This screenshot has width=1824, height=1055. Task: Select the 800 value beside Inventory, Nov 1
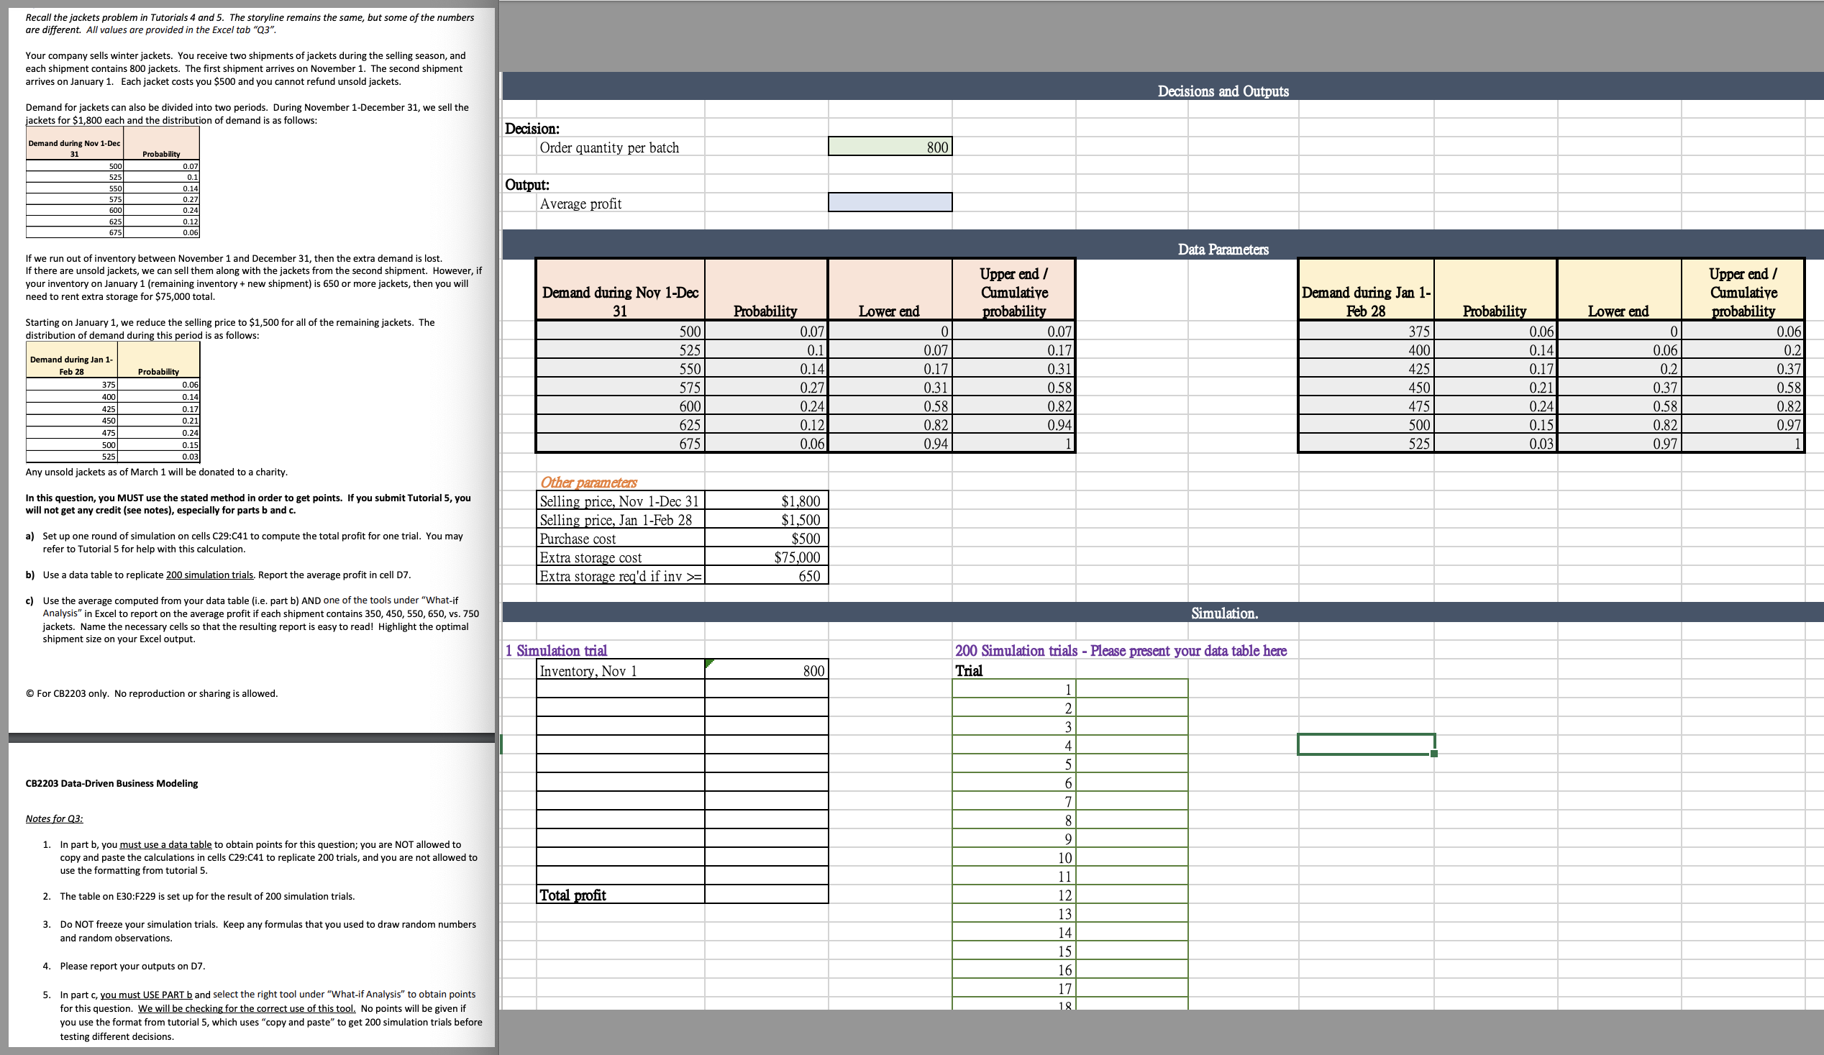(765, 671)
